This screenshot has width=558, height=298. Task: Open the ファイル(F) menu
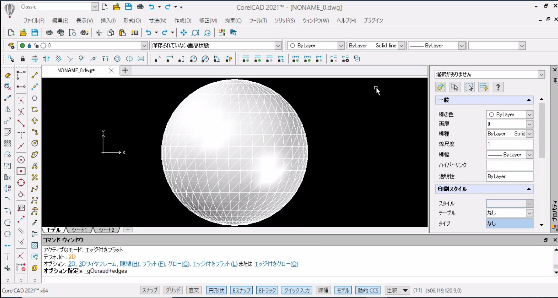coord(34,21)
